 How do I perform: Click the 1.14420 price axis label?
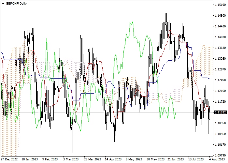coord(220,26)
